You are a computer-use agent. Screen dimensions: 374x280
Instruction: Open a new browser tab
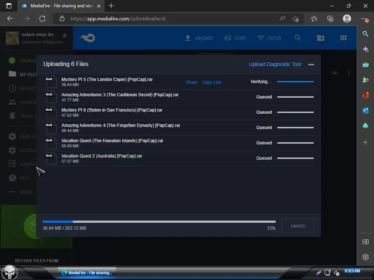(111, 6)
